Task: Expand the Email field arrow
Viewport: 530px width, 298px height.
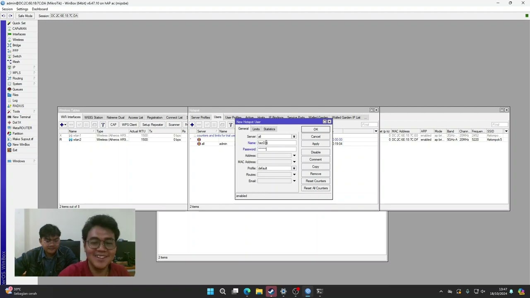Action: click(x=294, y=181)
